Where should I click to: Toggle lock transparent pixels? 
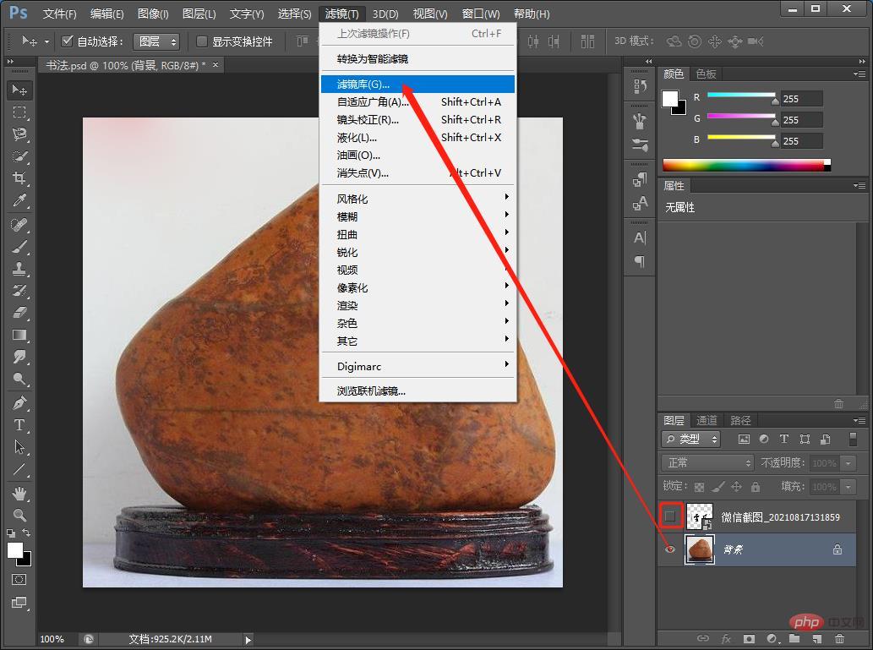(x=699, y=488)
